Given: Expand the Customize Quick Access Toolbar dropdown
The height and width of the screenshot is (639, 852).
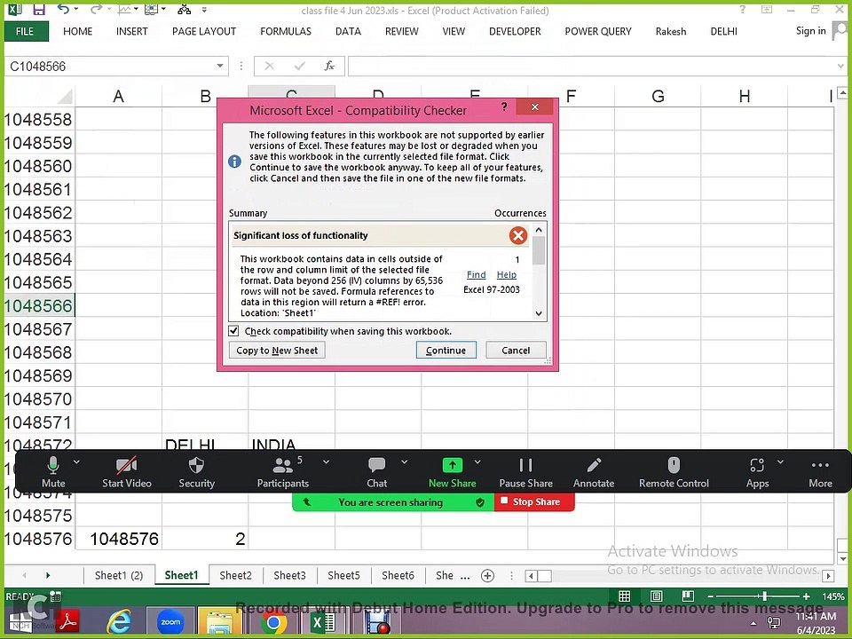Looking at the screenshot, I should 204,10.
